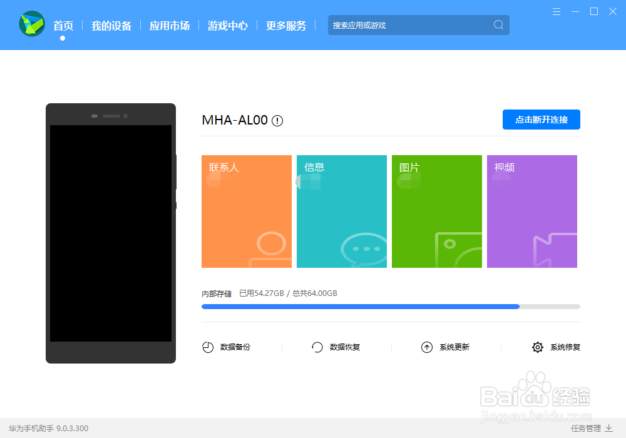Open 系统修复 using the gear icon
The image size is (626, 438).
tap(537, 347)
